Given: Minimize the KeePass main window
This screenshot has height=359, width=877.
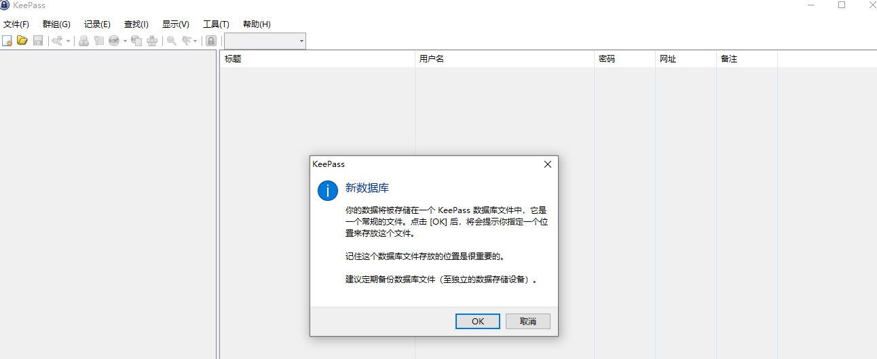Looking at the screenshot, I should (813, 5).
